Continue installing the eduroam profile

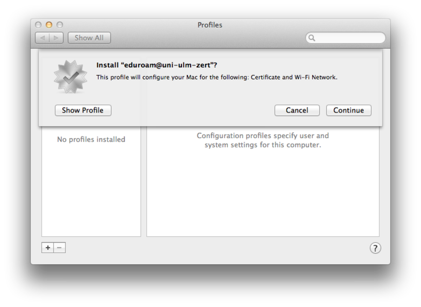coord(348,110)
